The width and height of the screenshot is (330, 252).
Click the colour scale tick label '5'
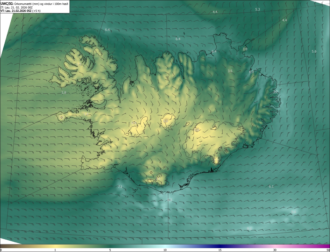pyautogui.click(x=110, y=250)
